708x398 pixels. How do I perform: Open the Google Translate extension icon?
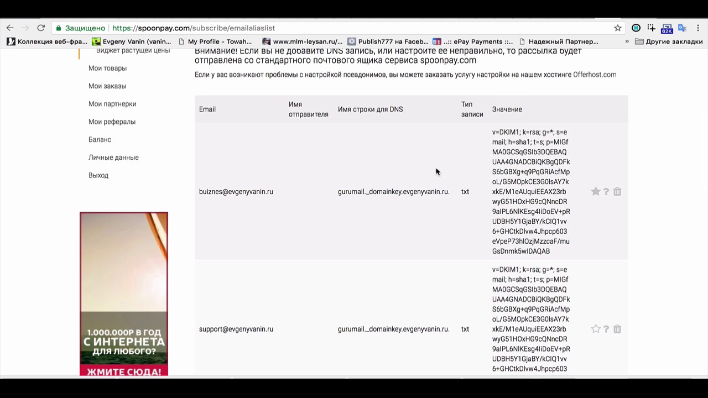[682, 28]
